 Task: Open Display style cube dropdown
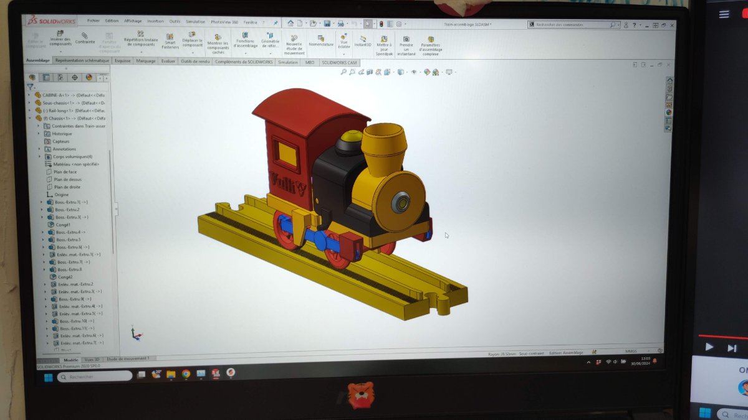[x=400, y=72]
